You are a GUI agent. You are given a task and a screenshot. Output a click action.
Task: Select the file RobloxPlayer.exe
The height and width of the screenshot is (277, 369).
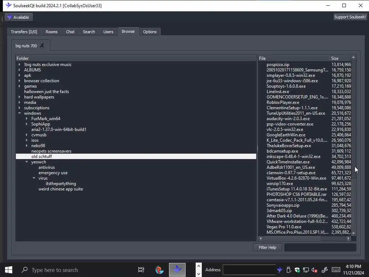[283, 102]
